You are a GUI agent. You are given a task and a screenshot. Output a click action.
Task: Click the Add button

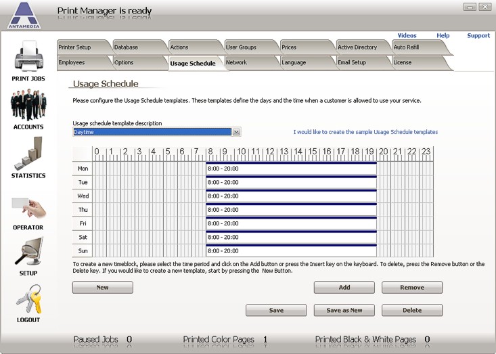[x=344, y=287]
